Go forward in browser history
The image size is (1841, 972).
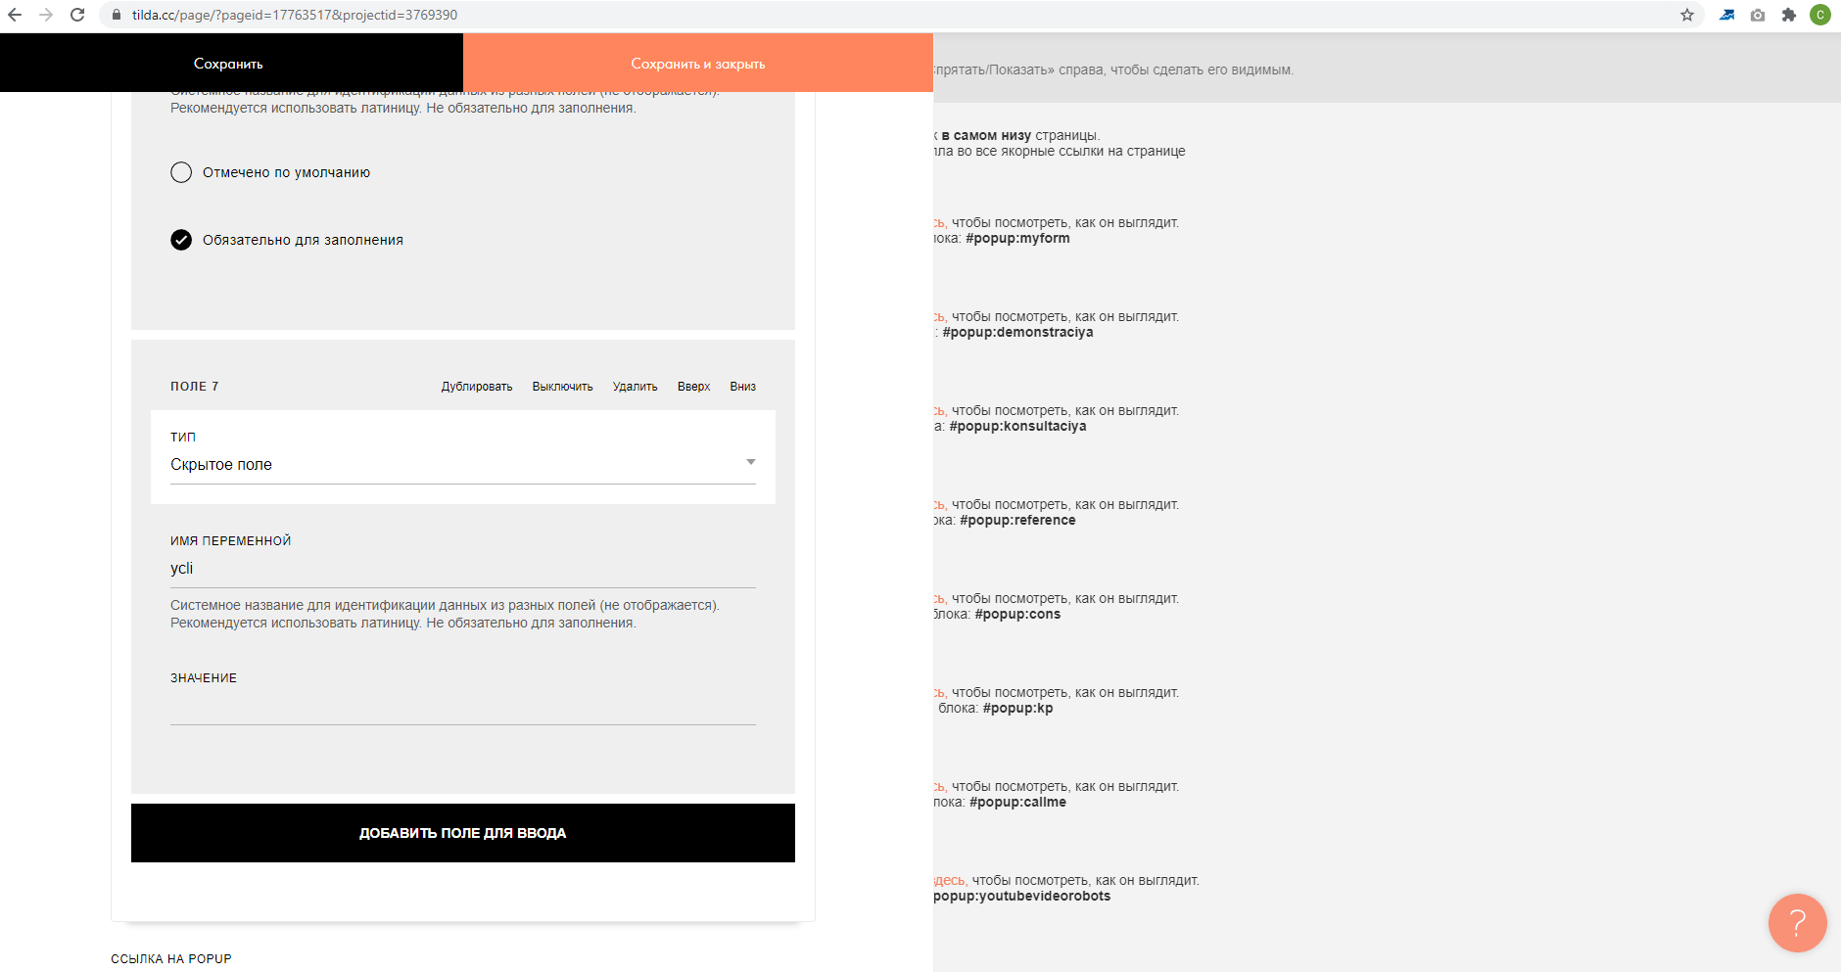pos(46,15)
